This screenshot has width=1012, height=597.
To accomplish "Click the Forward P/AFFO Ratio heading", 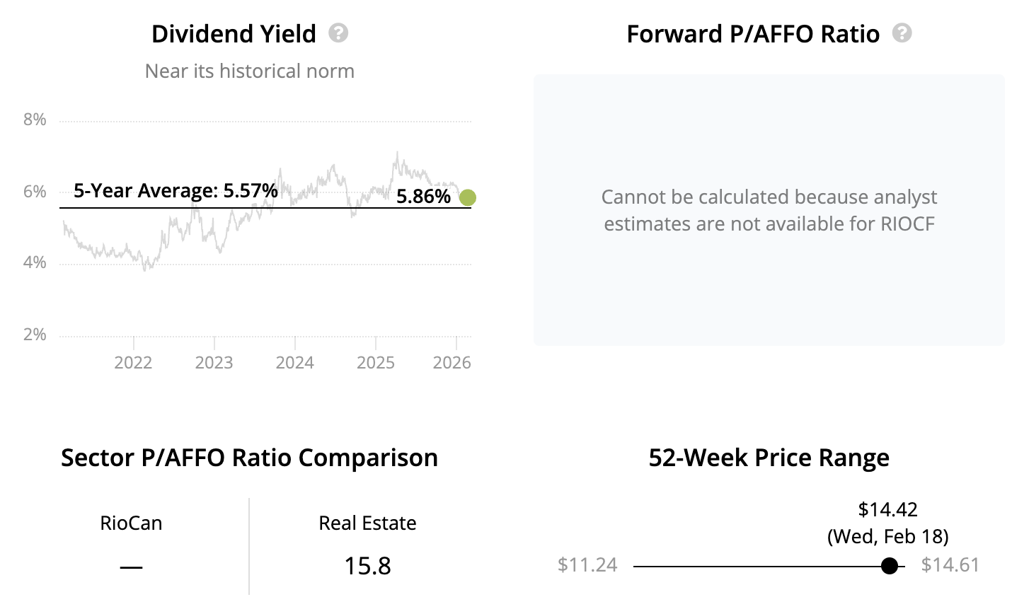I will point(753,34).
